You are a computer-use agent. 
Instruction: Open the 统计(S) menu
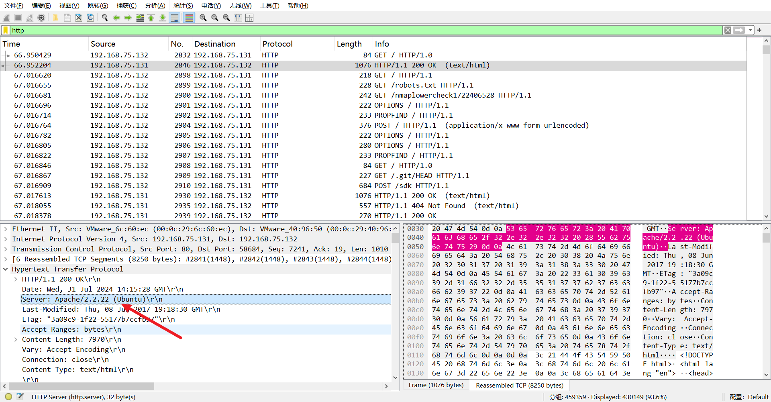point(183,6)
